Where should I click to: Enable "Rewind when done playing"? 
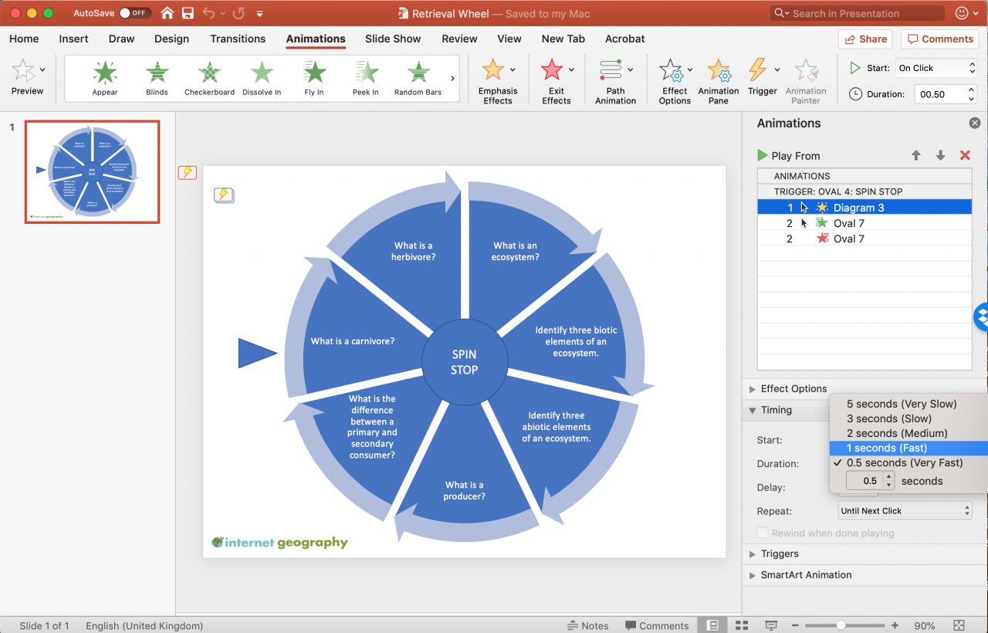(x=763, y=533)
